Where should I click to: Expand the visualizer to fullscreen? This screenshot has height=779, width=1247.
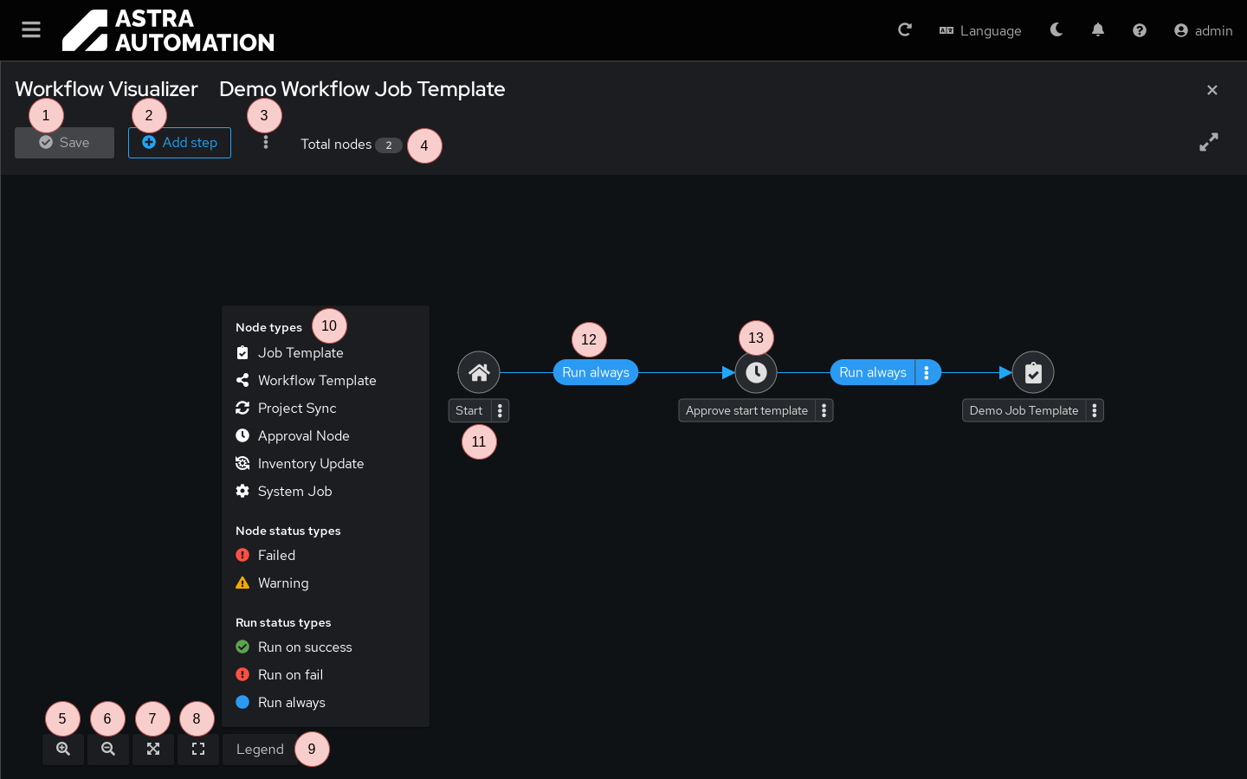point(1209,143)
